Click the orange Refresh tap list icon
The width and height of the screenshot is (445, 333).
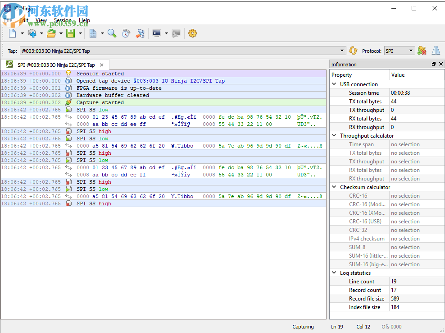coord(353,51)
